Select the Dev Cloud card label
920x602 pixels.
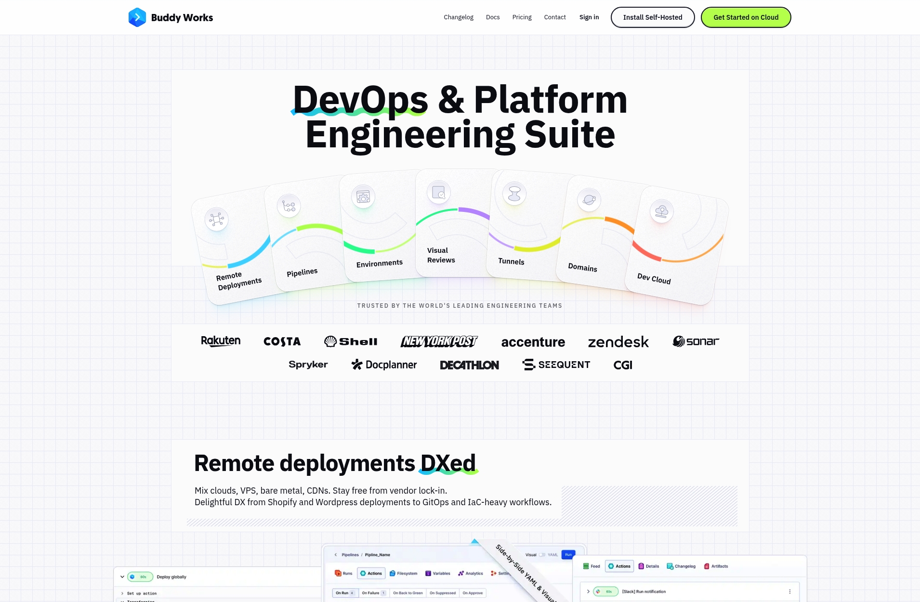coord(654,278)
